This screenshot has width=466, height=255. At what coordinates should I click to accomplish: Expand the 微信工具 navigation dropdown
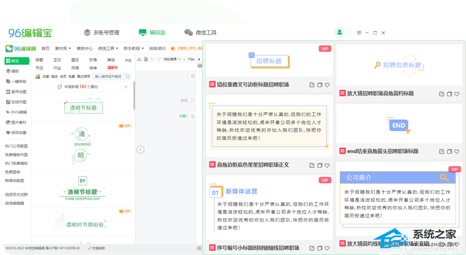[x=108, y=48]
